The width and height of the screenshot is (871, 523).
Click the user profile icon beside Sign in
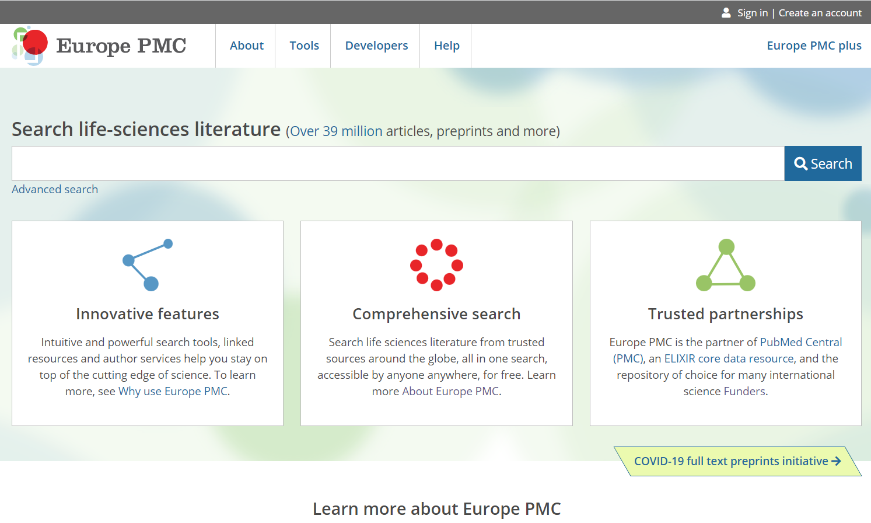[726, 13]
